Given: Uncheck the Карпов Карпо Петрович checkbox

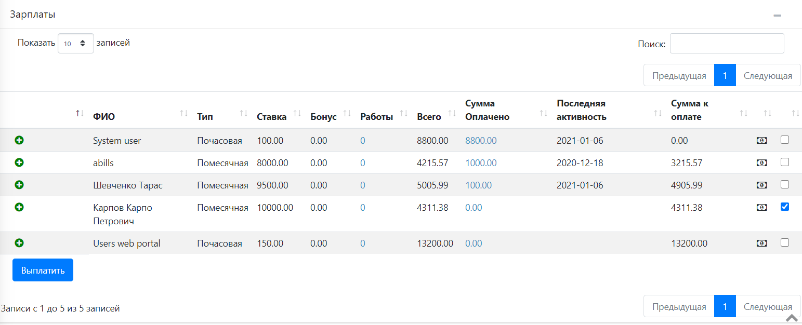Looking at the screenshot, I should 785,207.
